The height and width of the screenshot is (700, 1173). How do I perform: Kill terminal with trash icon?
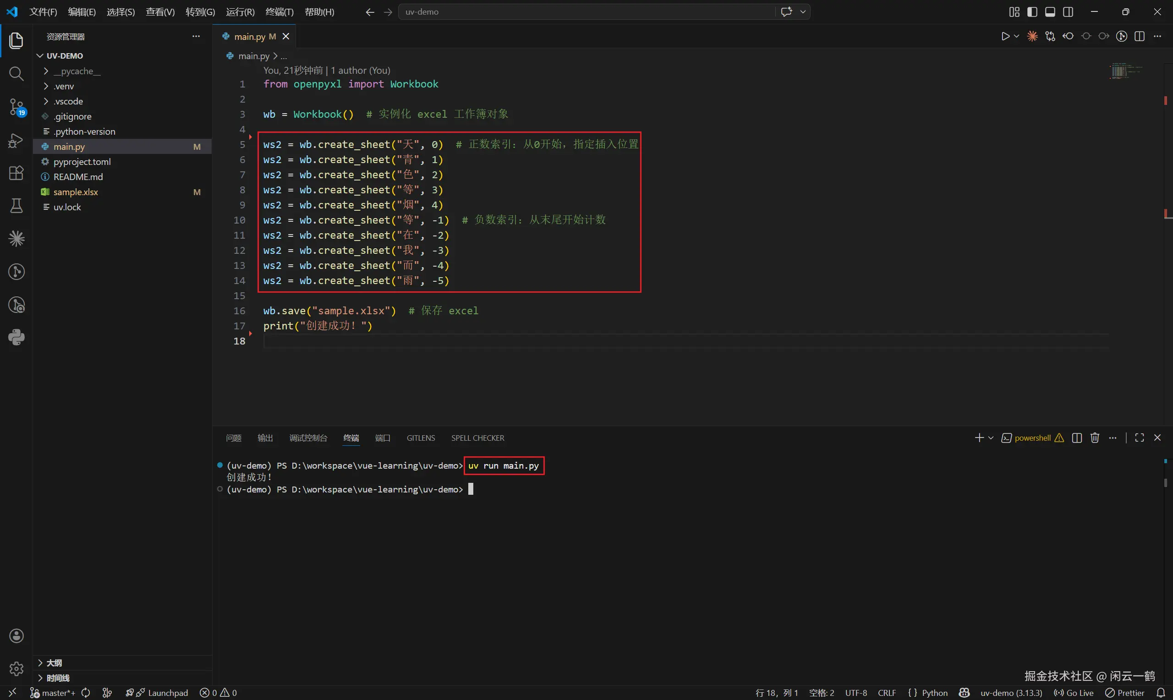[x=1095, y=438]
